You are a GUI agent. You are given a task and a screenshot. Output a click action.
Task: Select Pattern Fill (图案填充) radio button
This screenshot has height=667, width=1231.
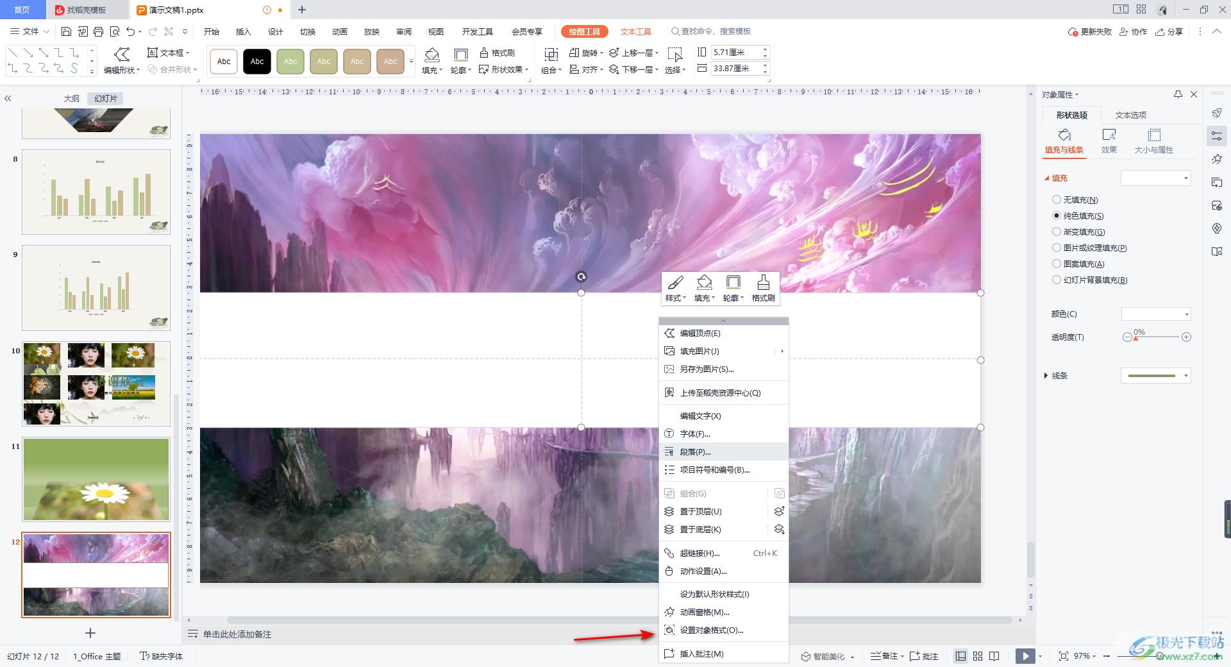[1057, 264]
